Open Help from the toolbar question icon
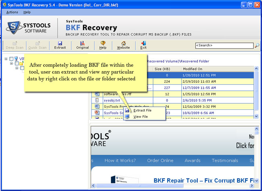262x191 pixels. [x=103, y=43]
